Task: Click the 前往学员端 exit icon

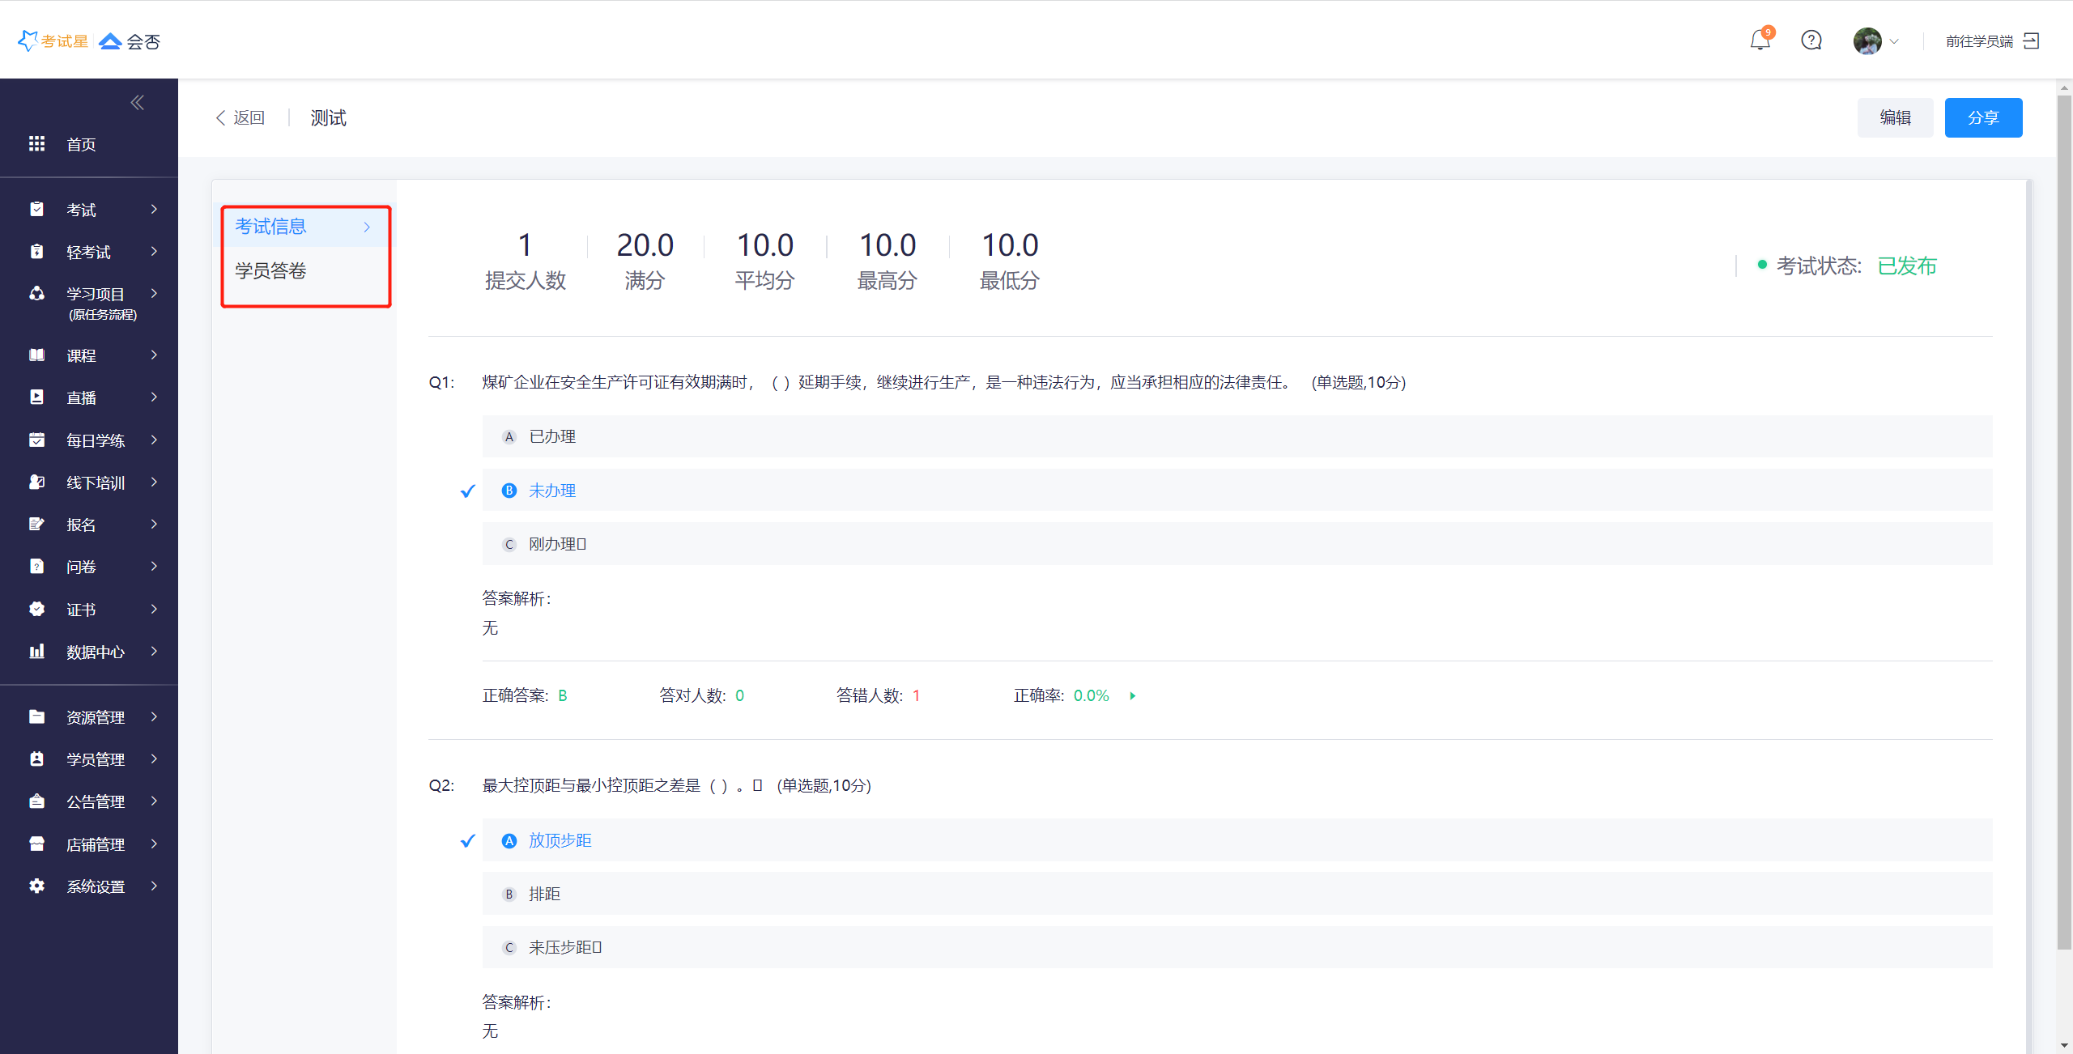Action: [x=2032, y=40]
